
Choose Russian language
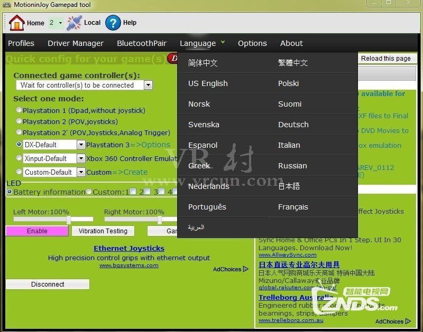[292, 166]
